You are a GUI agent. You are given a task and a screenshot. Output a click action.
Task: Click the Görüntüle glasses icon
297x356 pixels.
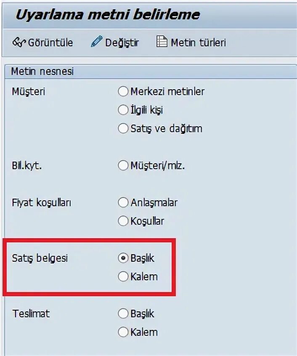(x=19, y=42)
